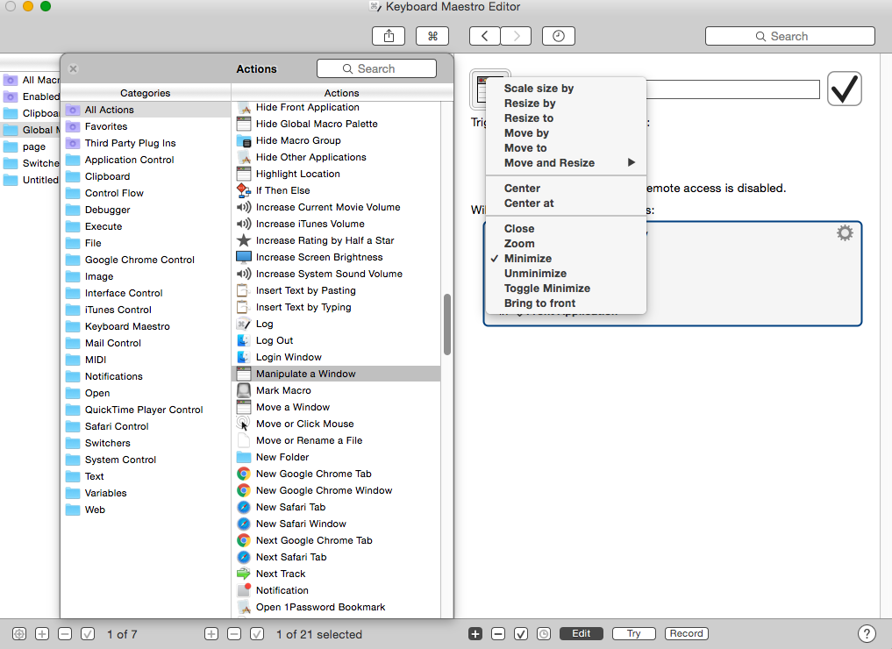Image resolution: width=892 pixels, height=649 pixels.
Task: Open the Keyboard Maestro category
Action: pos(146,326)
